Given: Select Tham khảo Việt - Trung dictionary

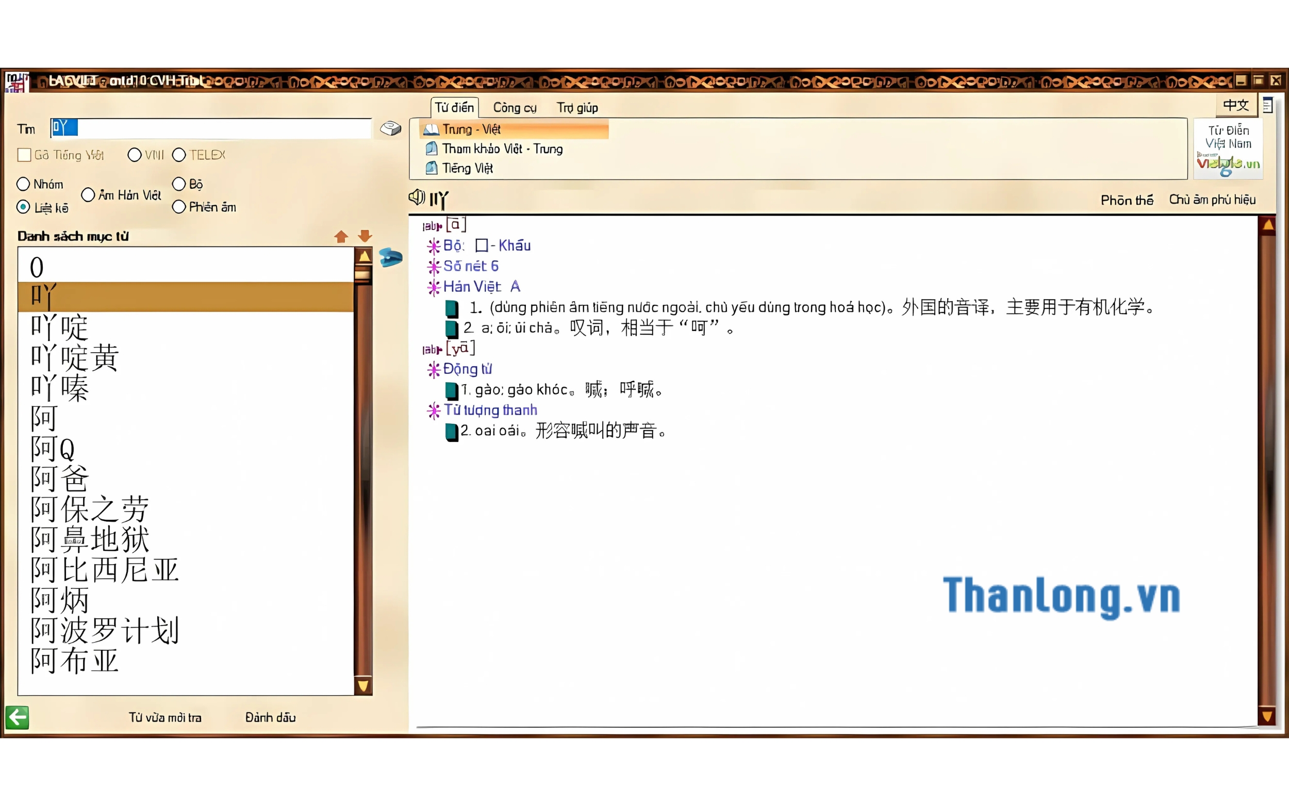Looking at the screenshot, I should pyautogui.click(x=502, y=149).
